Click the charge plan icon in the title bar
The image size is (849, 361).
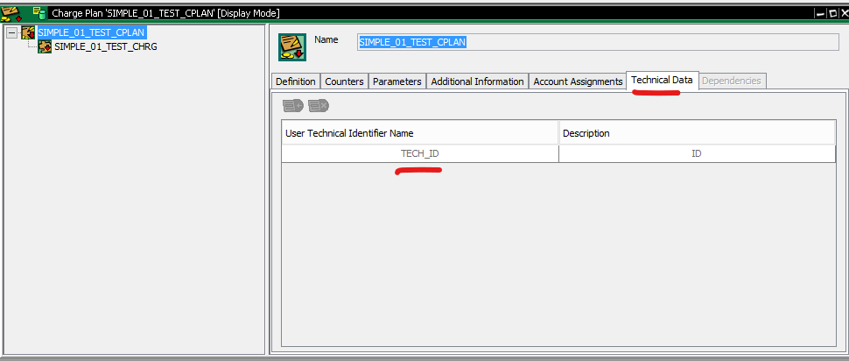(x=11, y=13)
